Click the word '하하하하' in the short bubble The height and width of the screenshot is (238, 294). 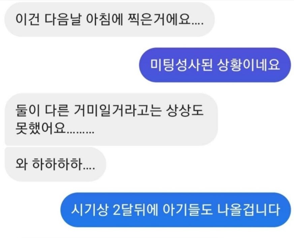click(58, 164)
